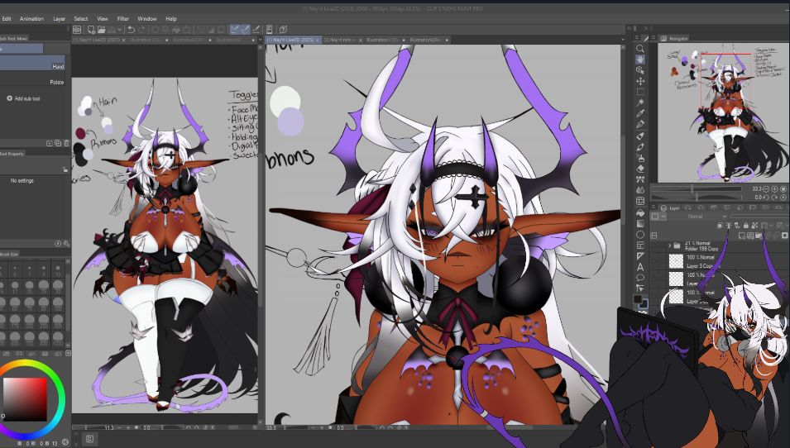Redo action in command bar
Viewport: 790px width, 448px height.
click(x=142, y=30)
